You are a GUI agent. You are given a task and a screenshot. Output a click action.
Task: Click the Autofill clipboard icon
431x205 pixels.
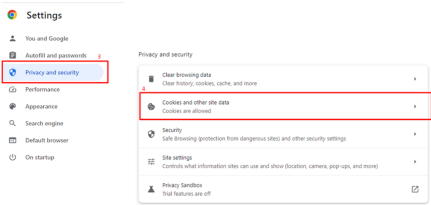tap(13, 55)
